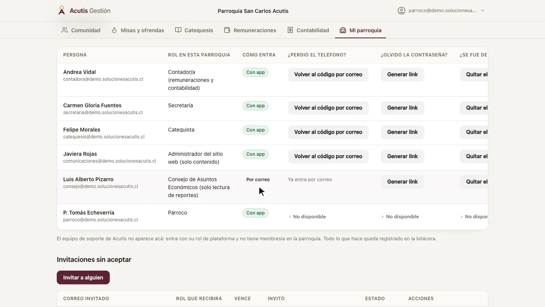Click the user account avatar icon
This screenshot has height=307, width=545.
click(401, 11)
